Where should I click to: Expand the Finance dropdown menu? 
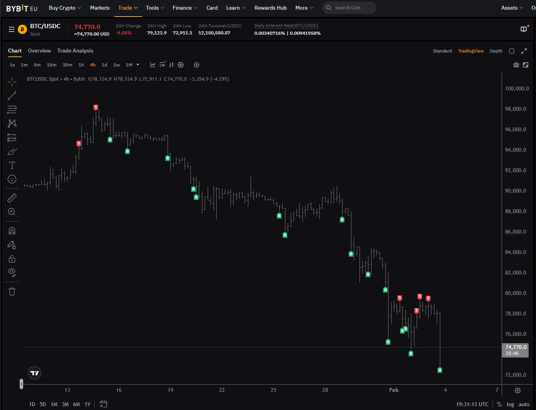pyautogui.click(x=185, y=8)
